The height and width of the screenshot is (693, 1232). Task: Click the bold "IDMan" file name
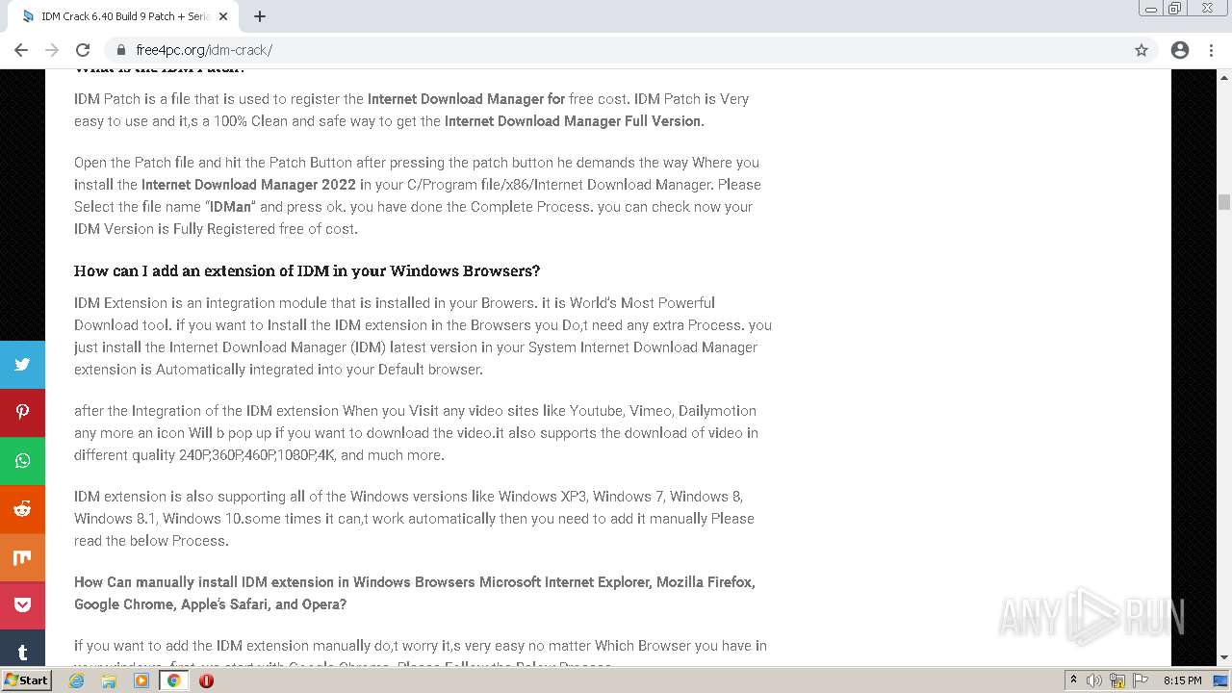point(231,207)
